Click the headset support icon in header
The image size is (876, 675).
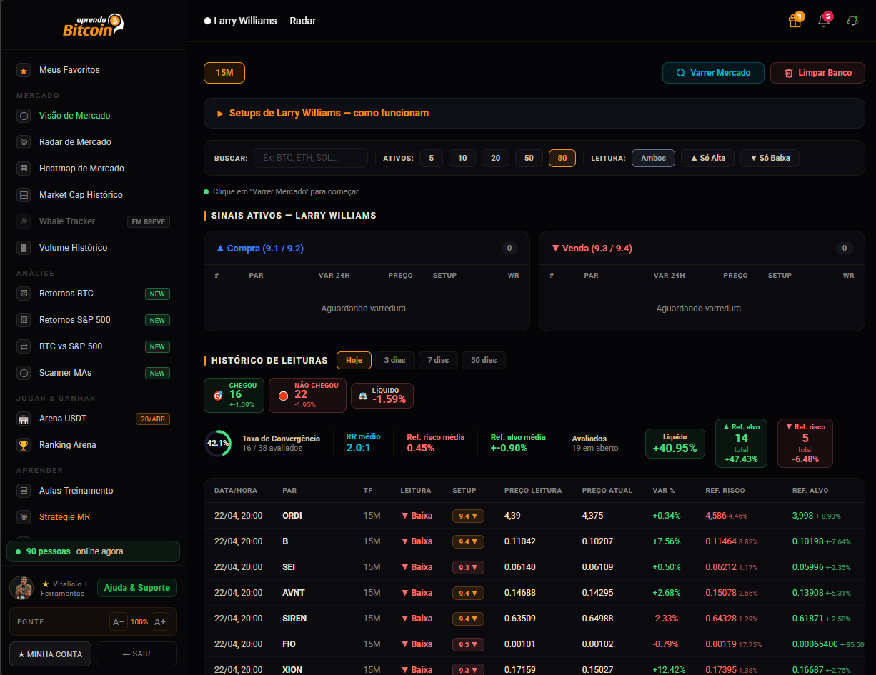click(852, 21)
